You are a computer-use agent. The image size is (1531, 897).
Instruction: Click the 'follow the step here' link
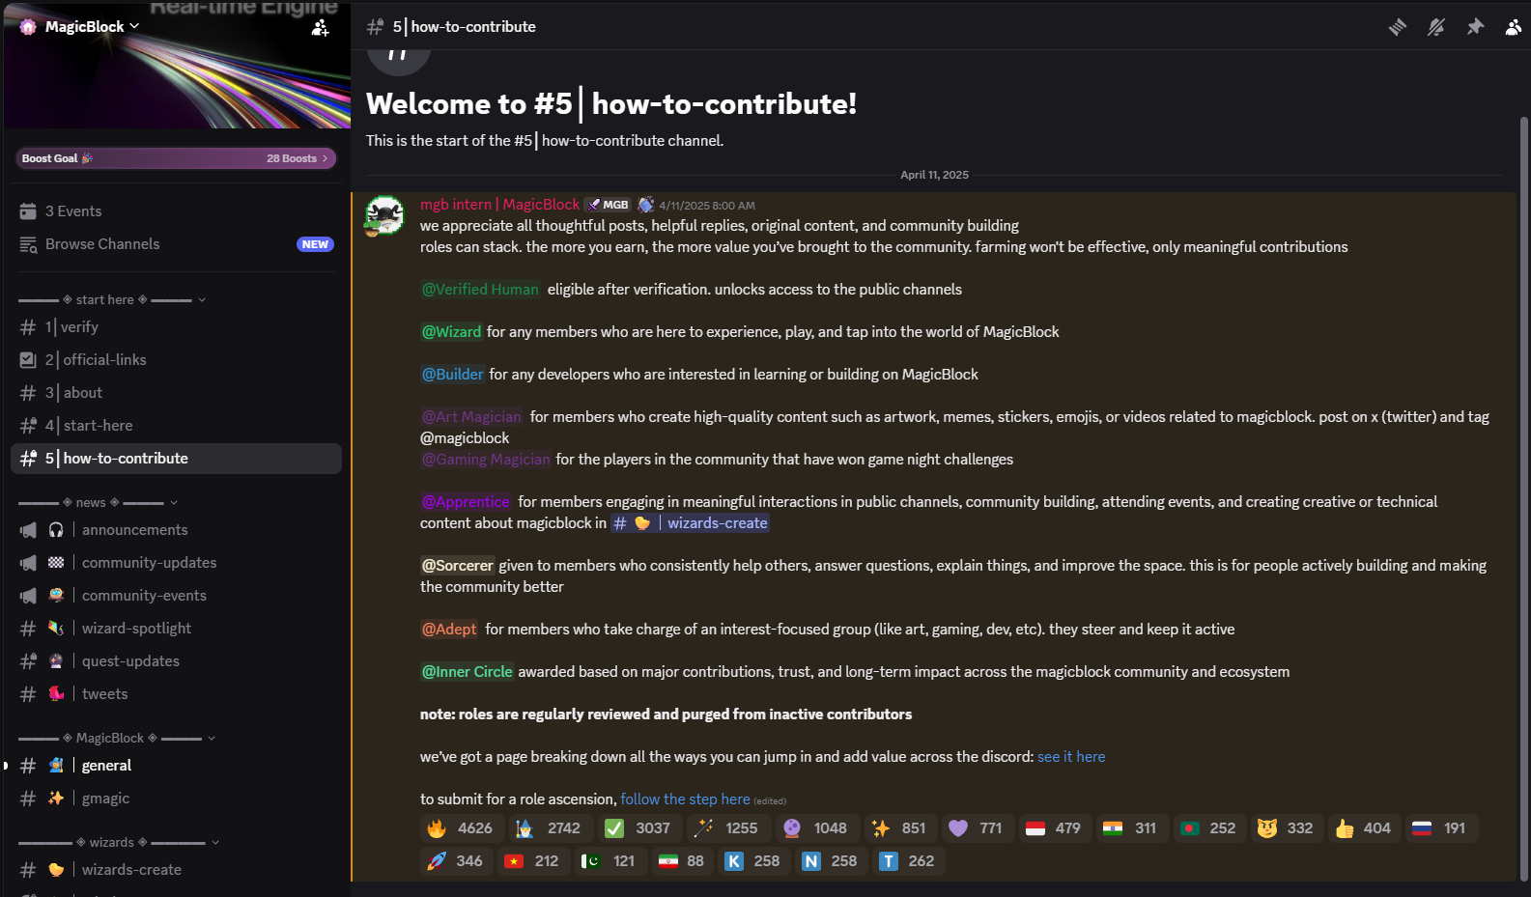[x=685, y=799]
